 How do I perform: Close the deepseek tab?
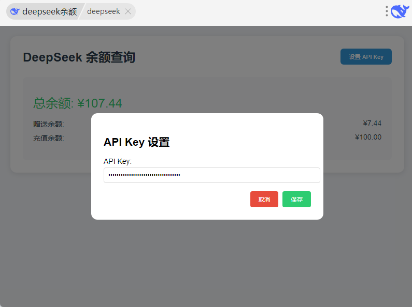(128, 11)
